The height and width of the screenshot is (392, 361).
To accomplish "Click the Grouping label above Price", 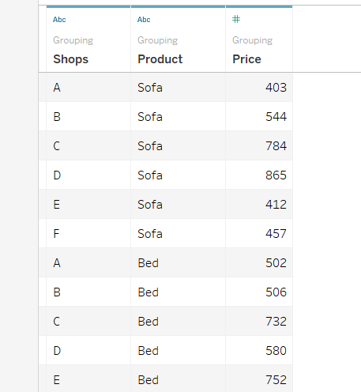I will 252,40.
